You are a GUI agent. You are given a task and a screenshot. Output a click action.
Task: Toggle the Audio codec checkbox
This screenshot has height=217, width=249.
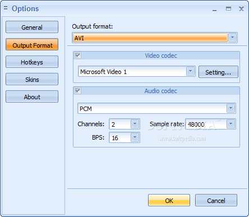77,91
